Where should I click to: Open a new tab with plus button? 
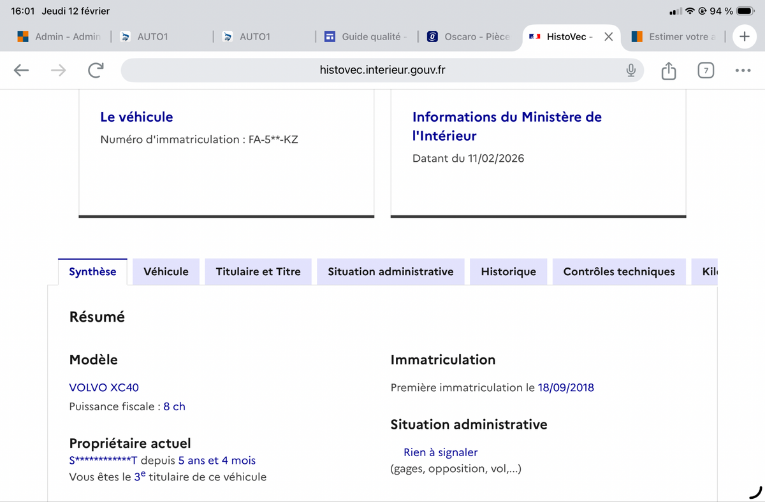tap(744, 36)
